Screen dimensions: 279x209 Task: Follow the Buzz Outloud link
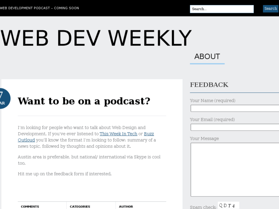click(149, 134)
